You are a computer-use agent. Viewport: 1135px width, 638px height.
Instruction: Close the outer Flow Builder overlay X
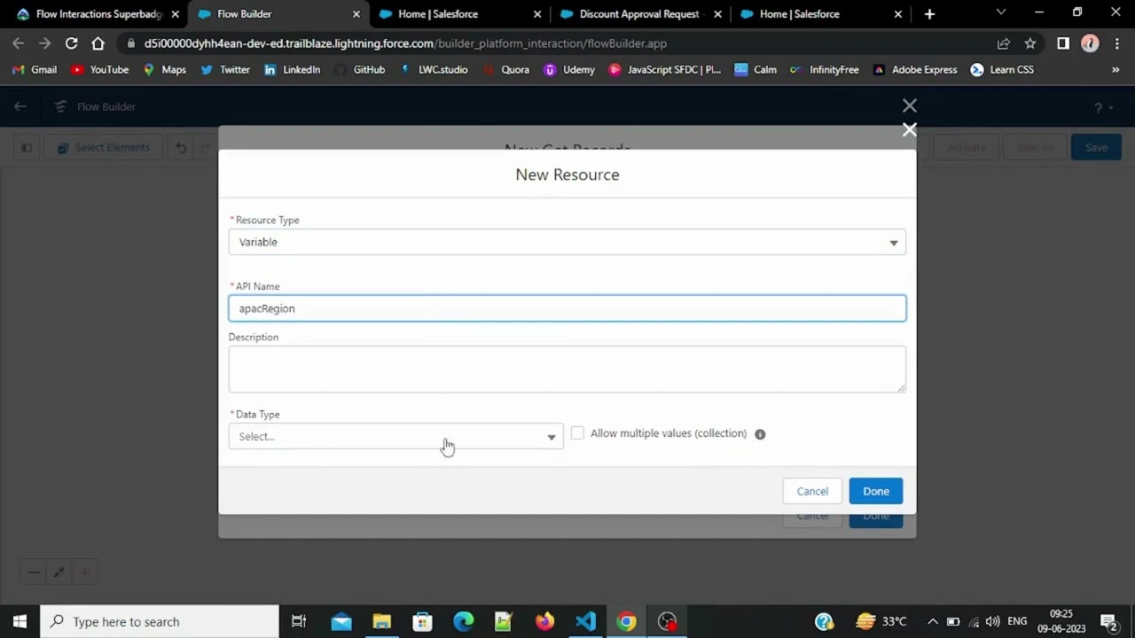909,105
